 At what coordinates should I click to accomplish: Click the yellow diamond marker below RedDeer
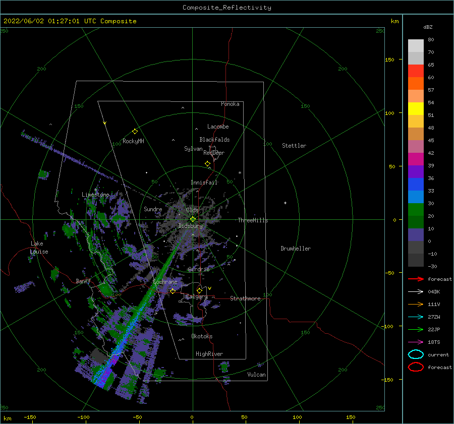pyautogui.click(x=207, y=163)
